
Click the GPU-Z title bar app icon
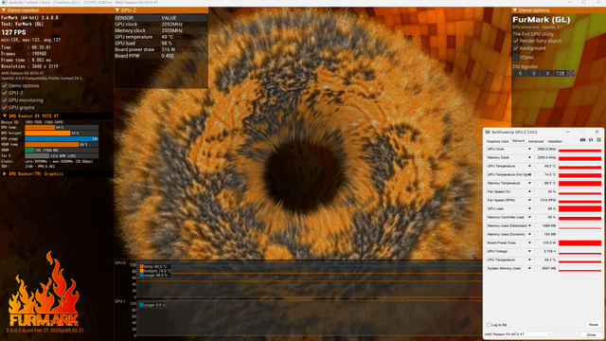pyautogui.click(x=488, y=133)
